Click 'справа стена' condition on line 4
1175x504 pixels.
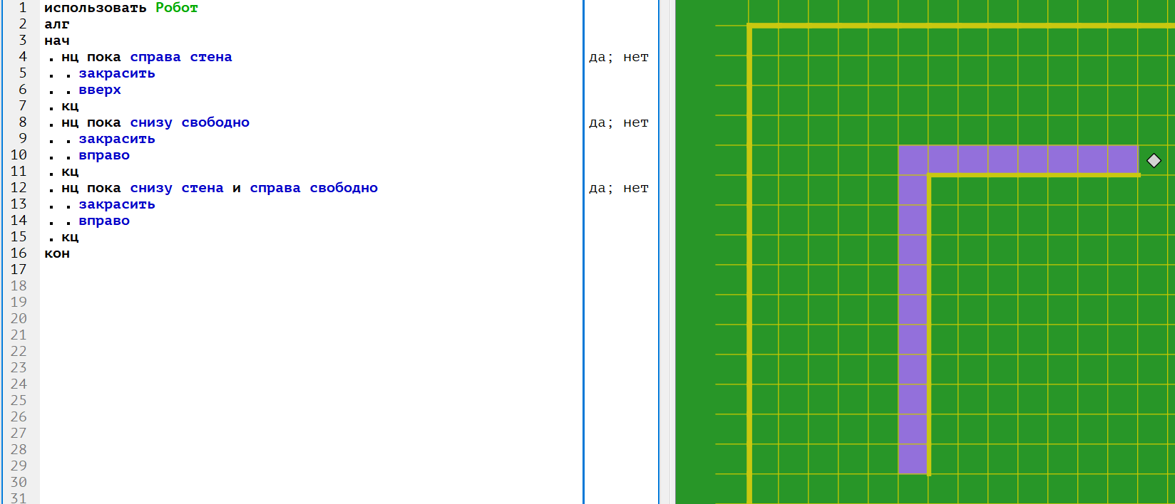point(180,57)
